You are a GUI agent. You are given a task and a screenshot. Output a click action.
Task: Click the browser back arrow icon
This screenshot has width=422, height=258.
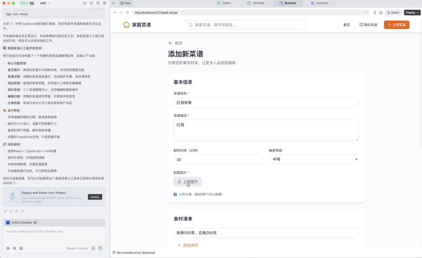[x=115, y=13]
